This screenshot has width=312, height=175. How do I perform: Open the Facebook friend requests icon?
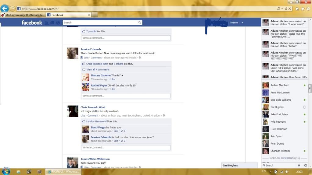click(47, 23)
